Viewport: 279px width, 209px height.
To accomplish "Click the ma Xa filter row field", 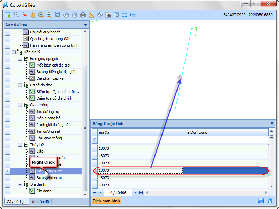I will 140,140.
